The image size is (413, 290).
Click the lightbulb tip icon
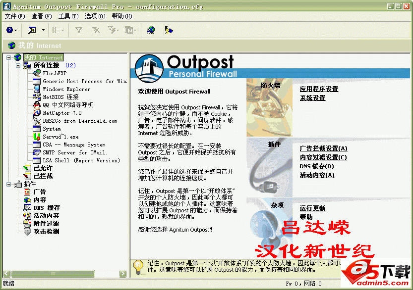(x=138, y=267)
